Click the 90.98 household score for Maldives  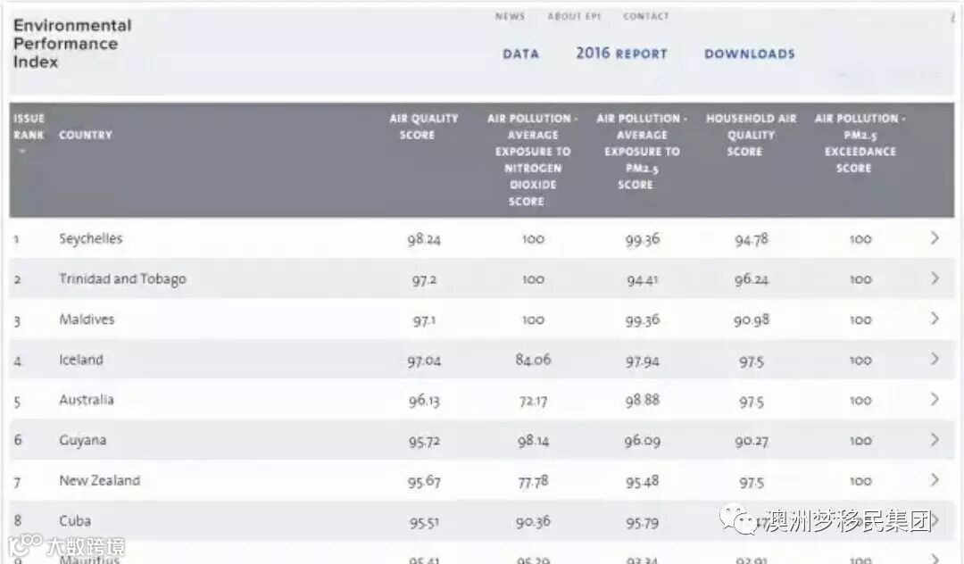click(752, 319)
